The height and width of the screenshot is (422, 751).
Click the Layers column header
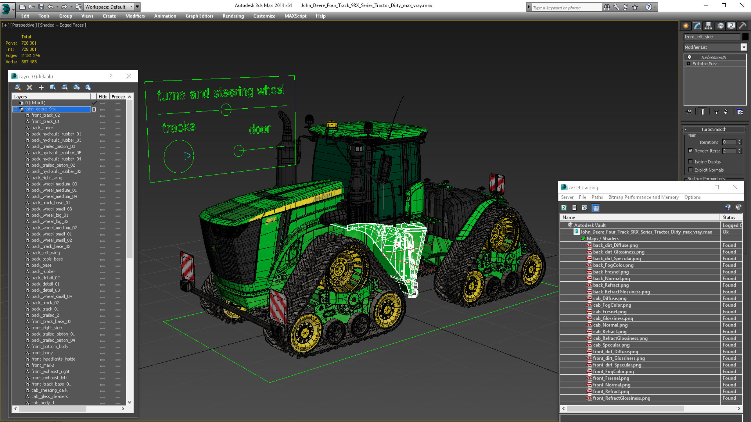(51, 97)
